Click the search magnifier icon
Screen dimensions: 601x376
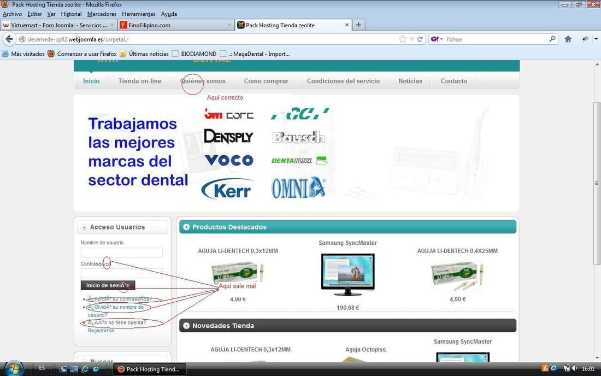point(552,39)
